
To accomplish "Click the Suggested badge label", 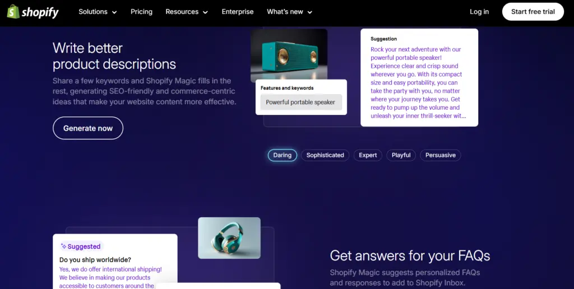I will [81, 246].
